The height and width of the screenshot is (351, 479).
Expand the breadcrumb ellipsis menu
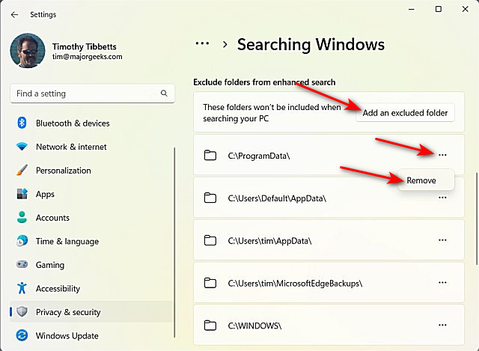[201, 44]
